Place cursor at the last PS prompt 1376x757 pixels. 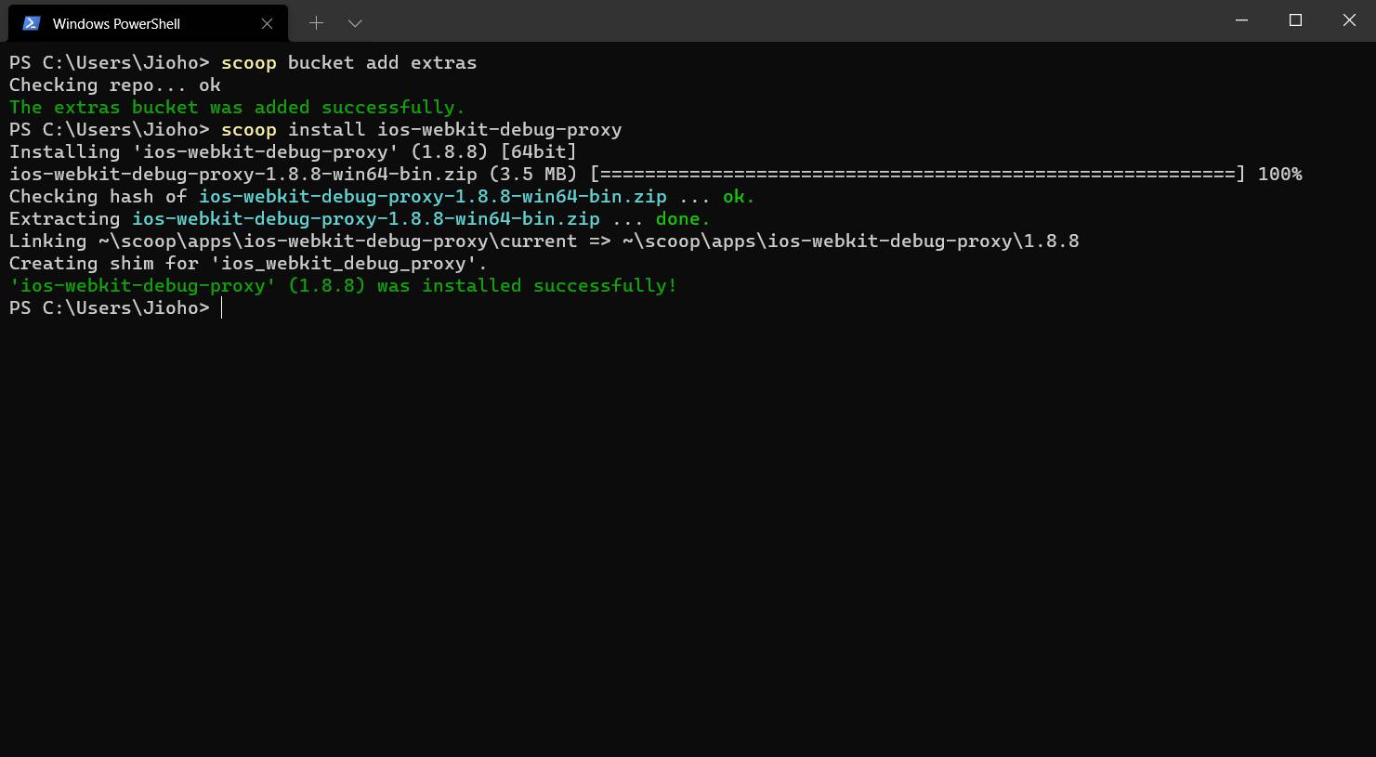click(222, 307)
